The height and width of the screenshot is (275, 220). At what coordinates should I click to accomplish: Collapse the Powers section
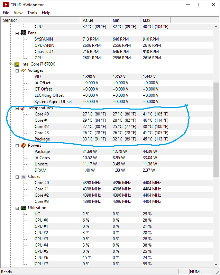click(17, 146)
